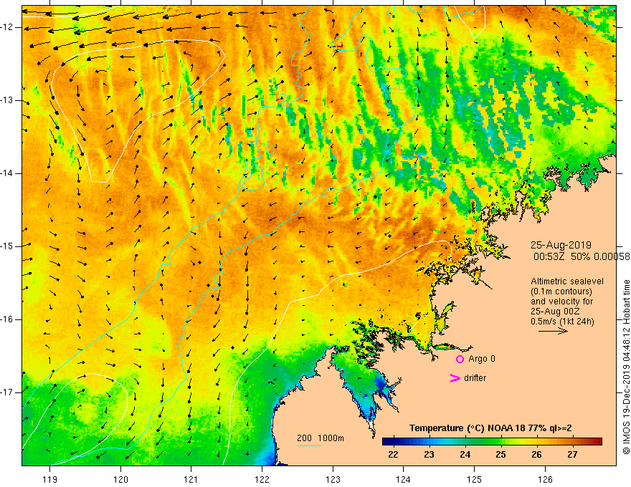Click the '25-Aug-2019' date label
631x487 pixels.
(x=561, y=245)
